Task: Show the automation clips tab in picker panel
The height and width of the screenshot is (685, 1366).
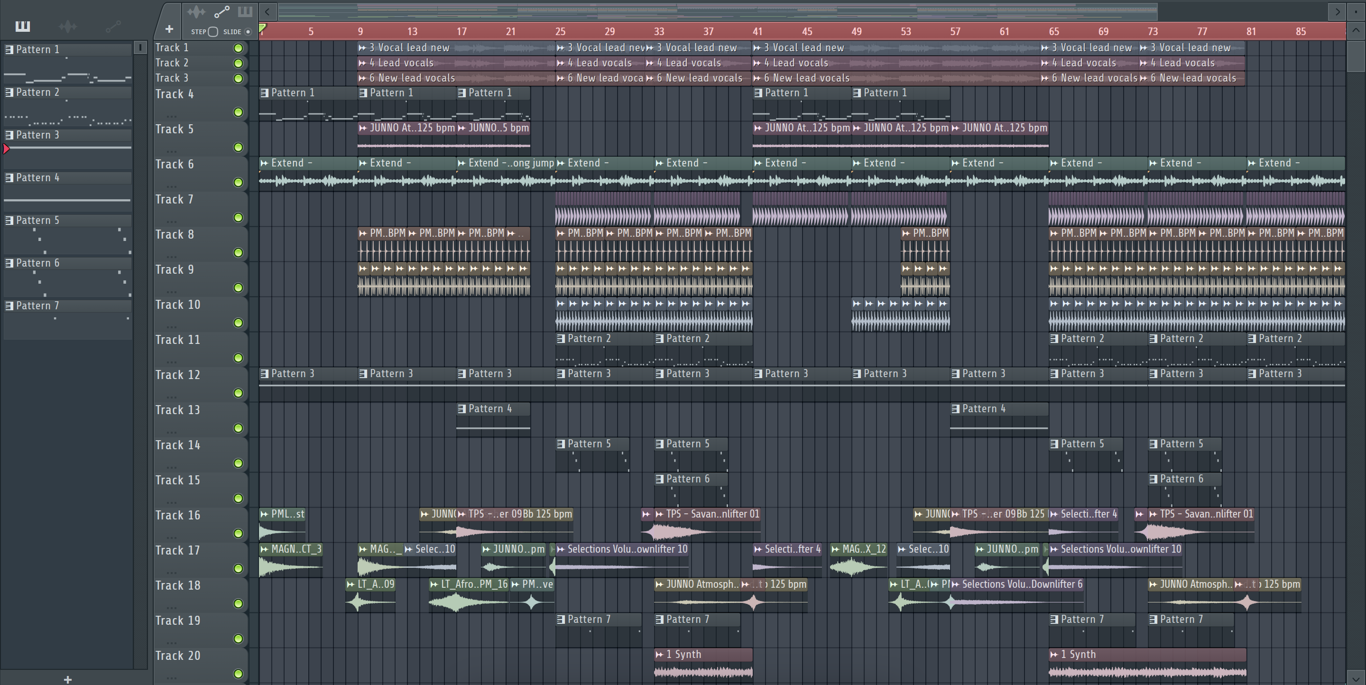Action: (113, 26)
